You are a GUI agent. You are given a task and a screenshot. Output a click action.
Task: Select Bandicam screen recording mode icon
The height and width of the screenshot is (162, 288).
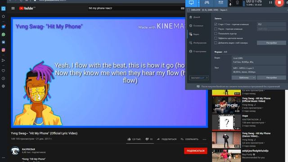[191, 3]
